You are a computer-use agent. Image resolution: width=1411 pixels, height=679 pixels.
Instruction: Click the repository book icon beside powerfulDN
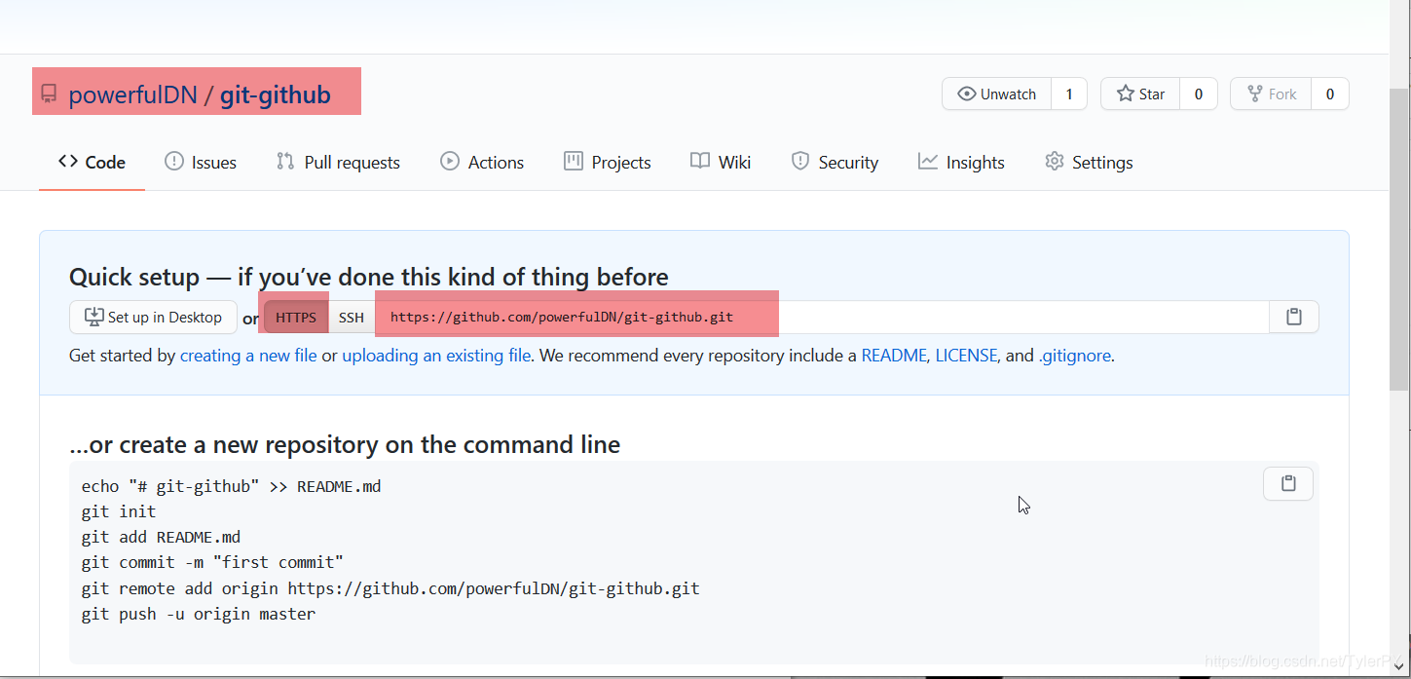(49, 94)
